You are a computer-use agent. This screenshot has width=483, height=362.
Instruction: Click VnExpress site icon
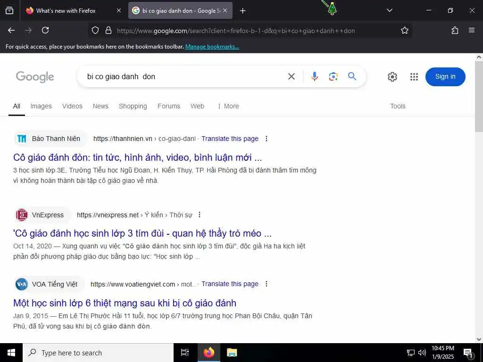pos(22,215)
